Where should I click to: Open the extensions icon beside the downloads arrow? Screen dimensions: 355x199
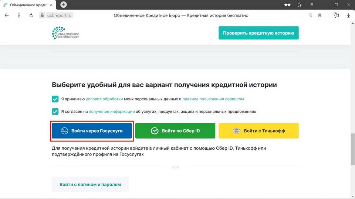point(336,15)
